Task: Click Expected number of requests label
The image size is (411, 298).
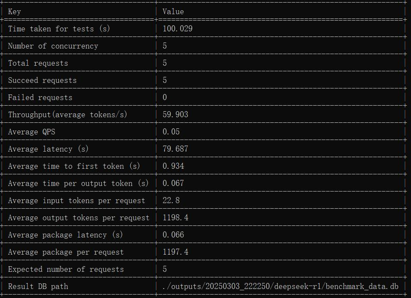Action: (x=66, y=269)
